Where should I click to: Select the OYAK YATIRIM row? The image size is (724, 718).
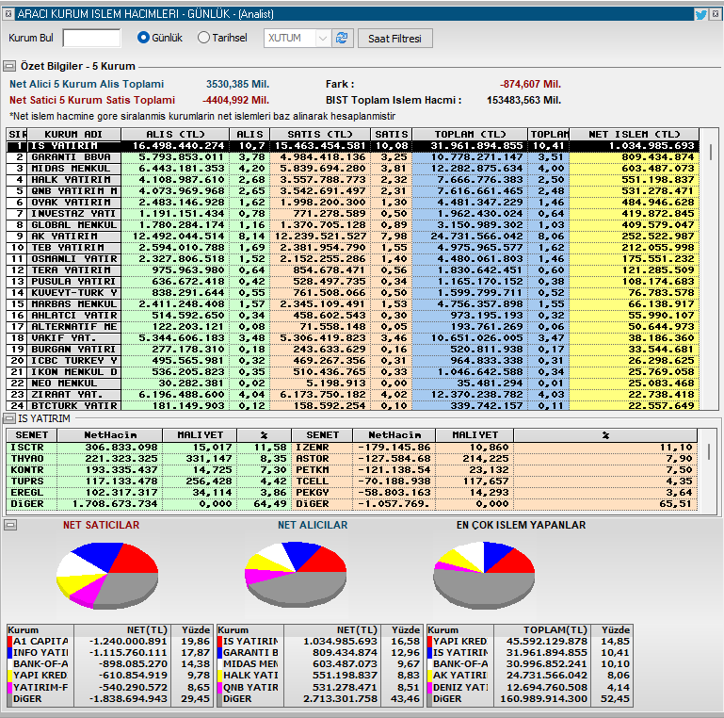click(353, 203)
